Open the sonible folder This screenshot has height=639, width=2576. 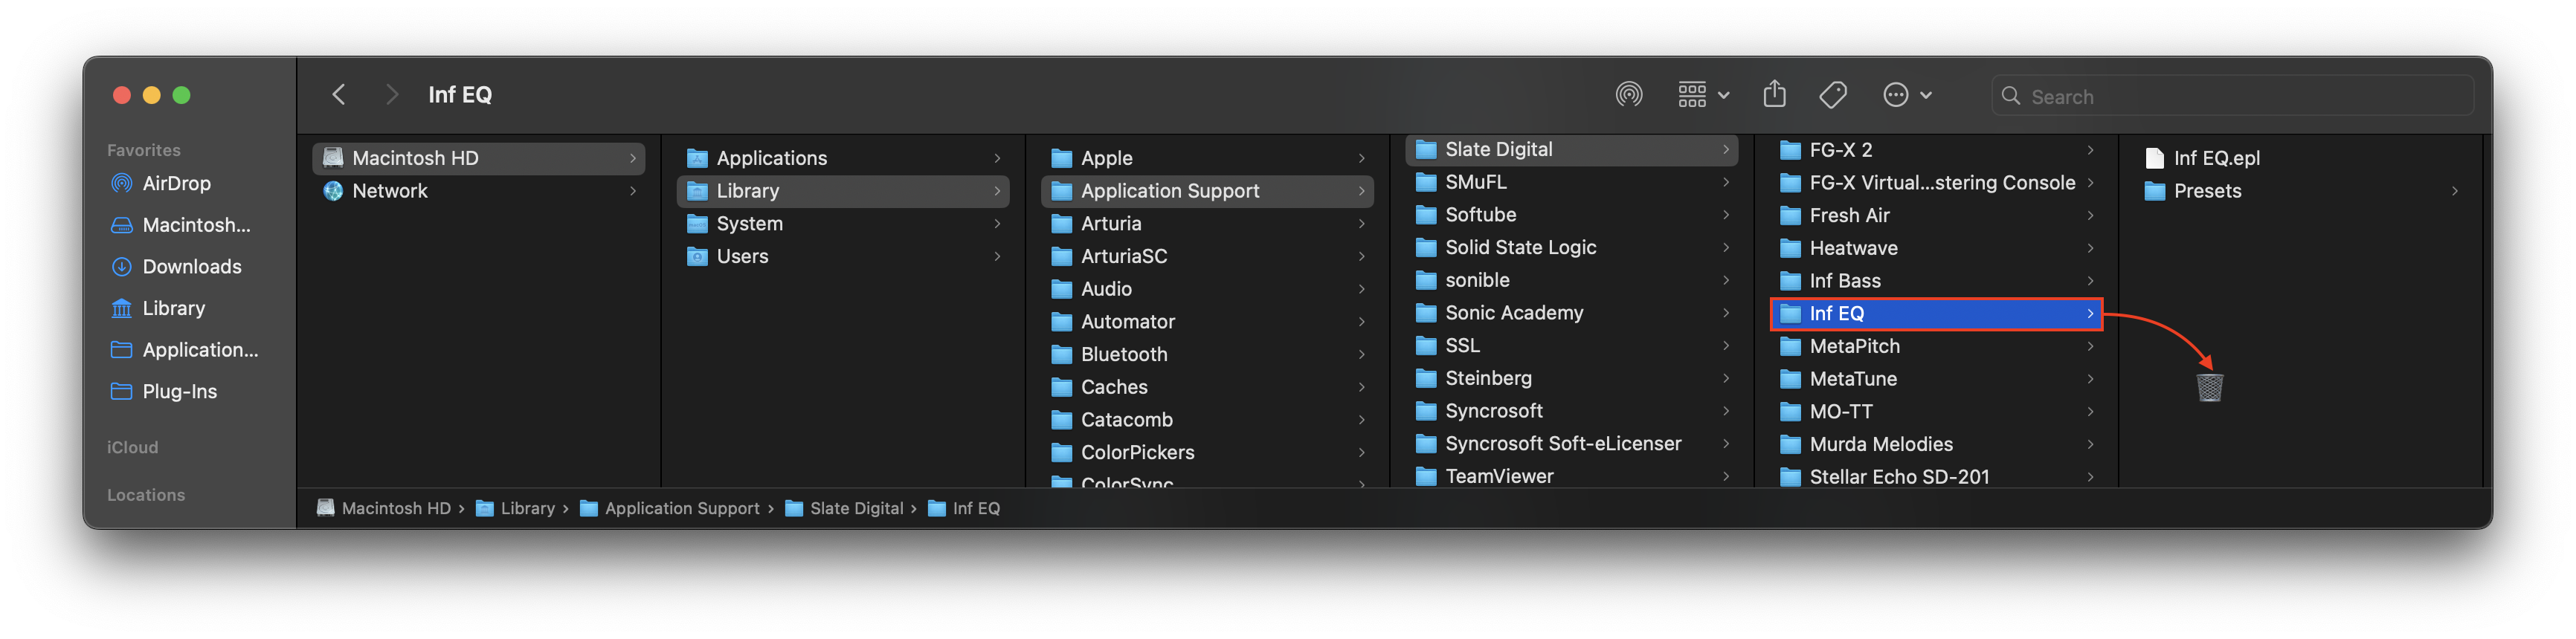pos(1571,281)
